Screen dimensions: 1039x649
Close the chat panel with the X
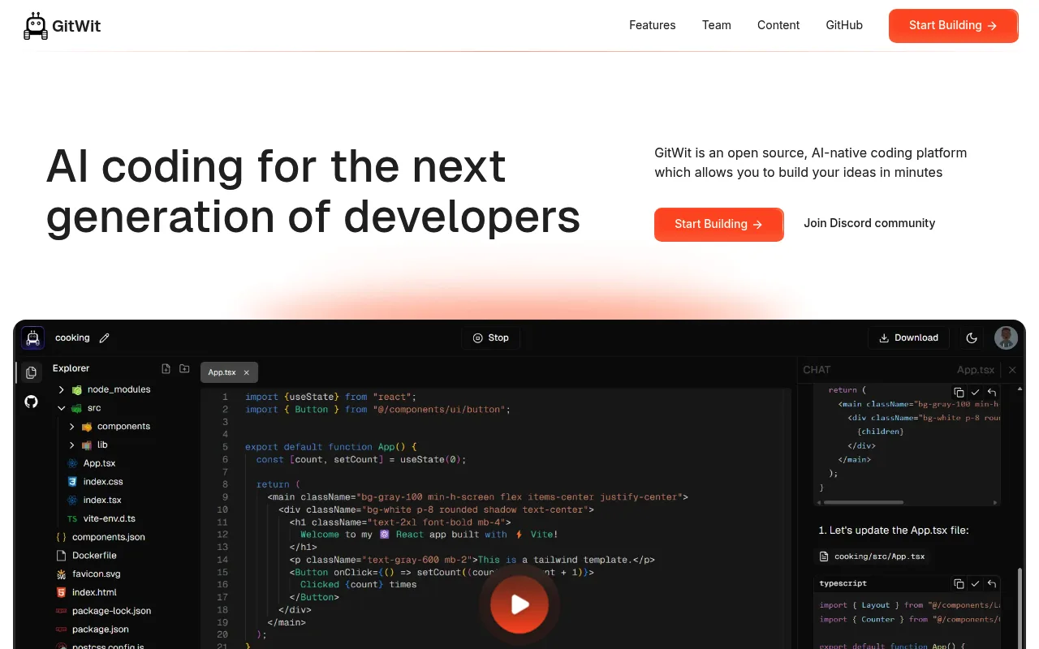coord(1012,370)
